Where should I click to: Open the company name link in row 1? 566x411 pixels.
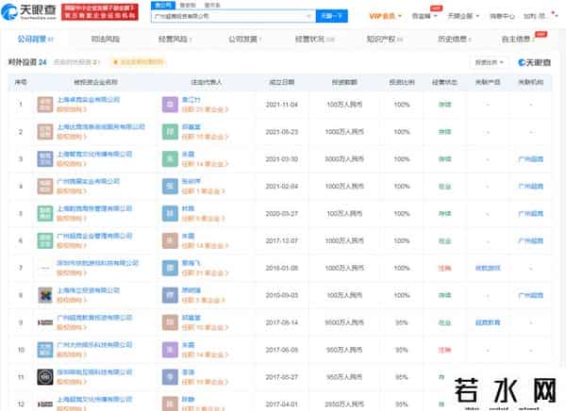89,100
